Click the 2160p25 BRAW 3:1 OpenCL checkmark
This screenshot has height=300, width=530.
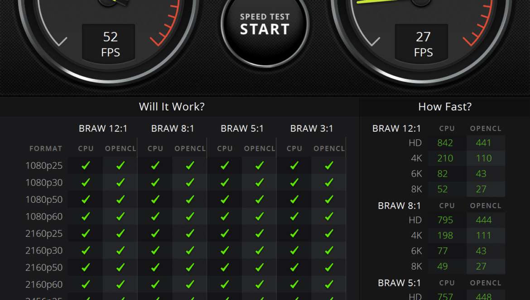click(x=329, y=233)
